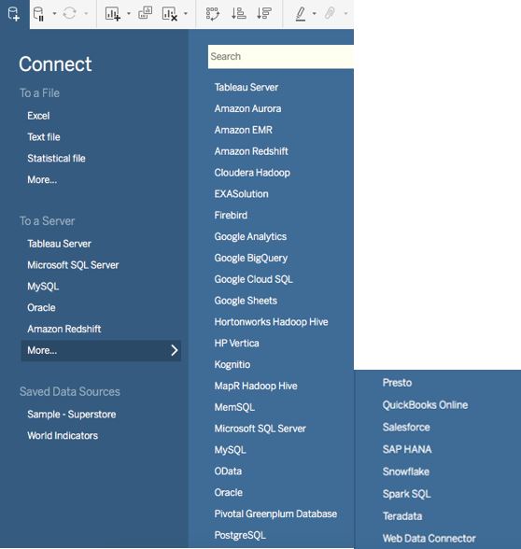Select Tableau Server under To a Server
Screen dimensions: 521x549
click(59, 244)
